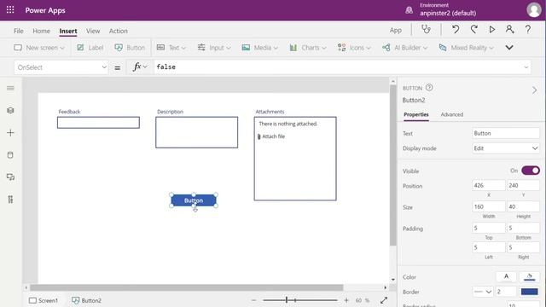Screen dimensions: 546x307
Task: Click Attach file link
Action: [271, 136]
